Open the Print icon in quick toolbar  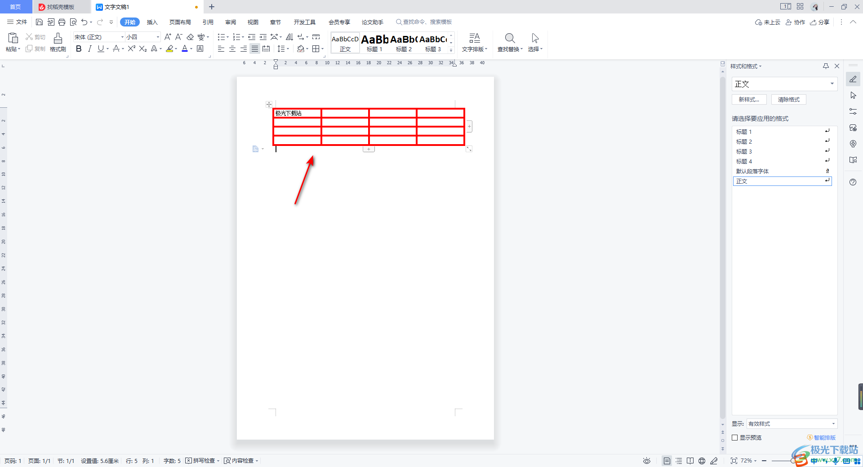click(62, 22)
